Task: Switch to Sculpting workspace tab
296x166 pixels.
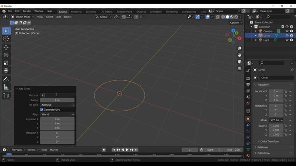Action: [91, 12]
